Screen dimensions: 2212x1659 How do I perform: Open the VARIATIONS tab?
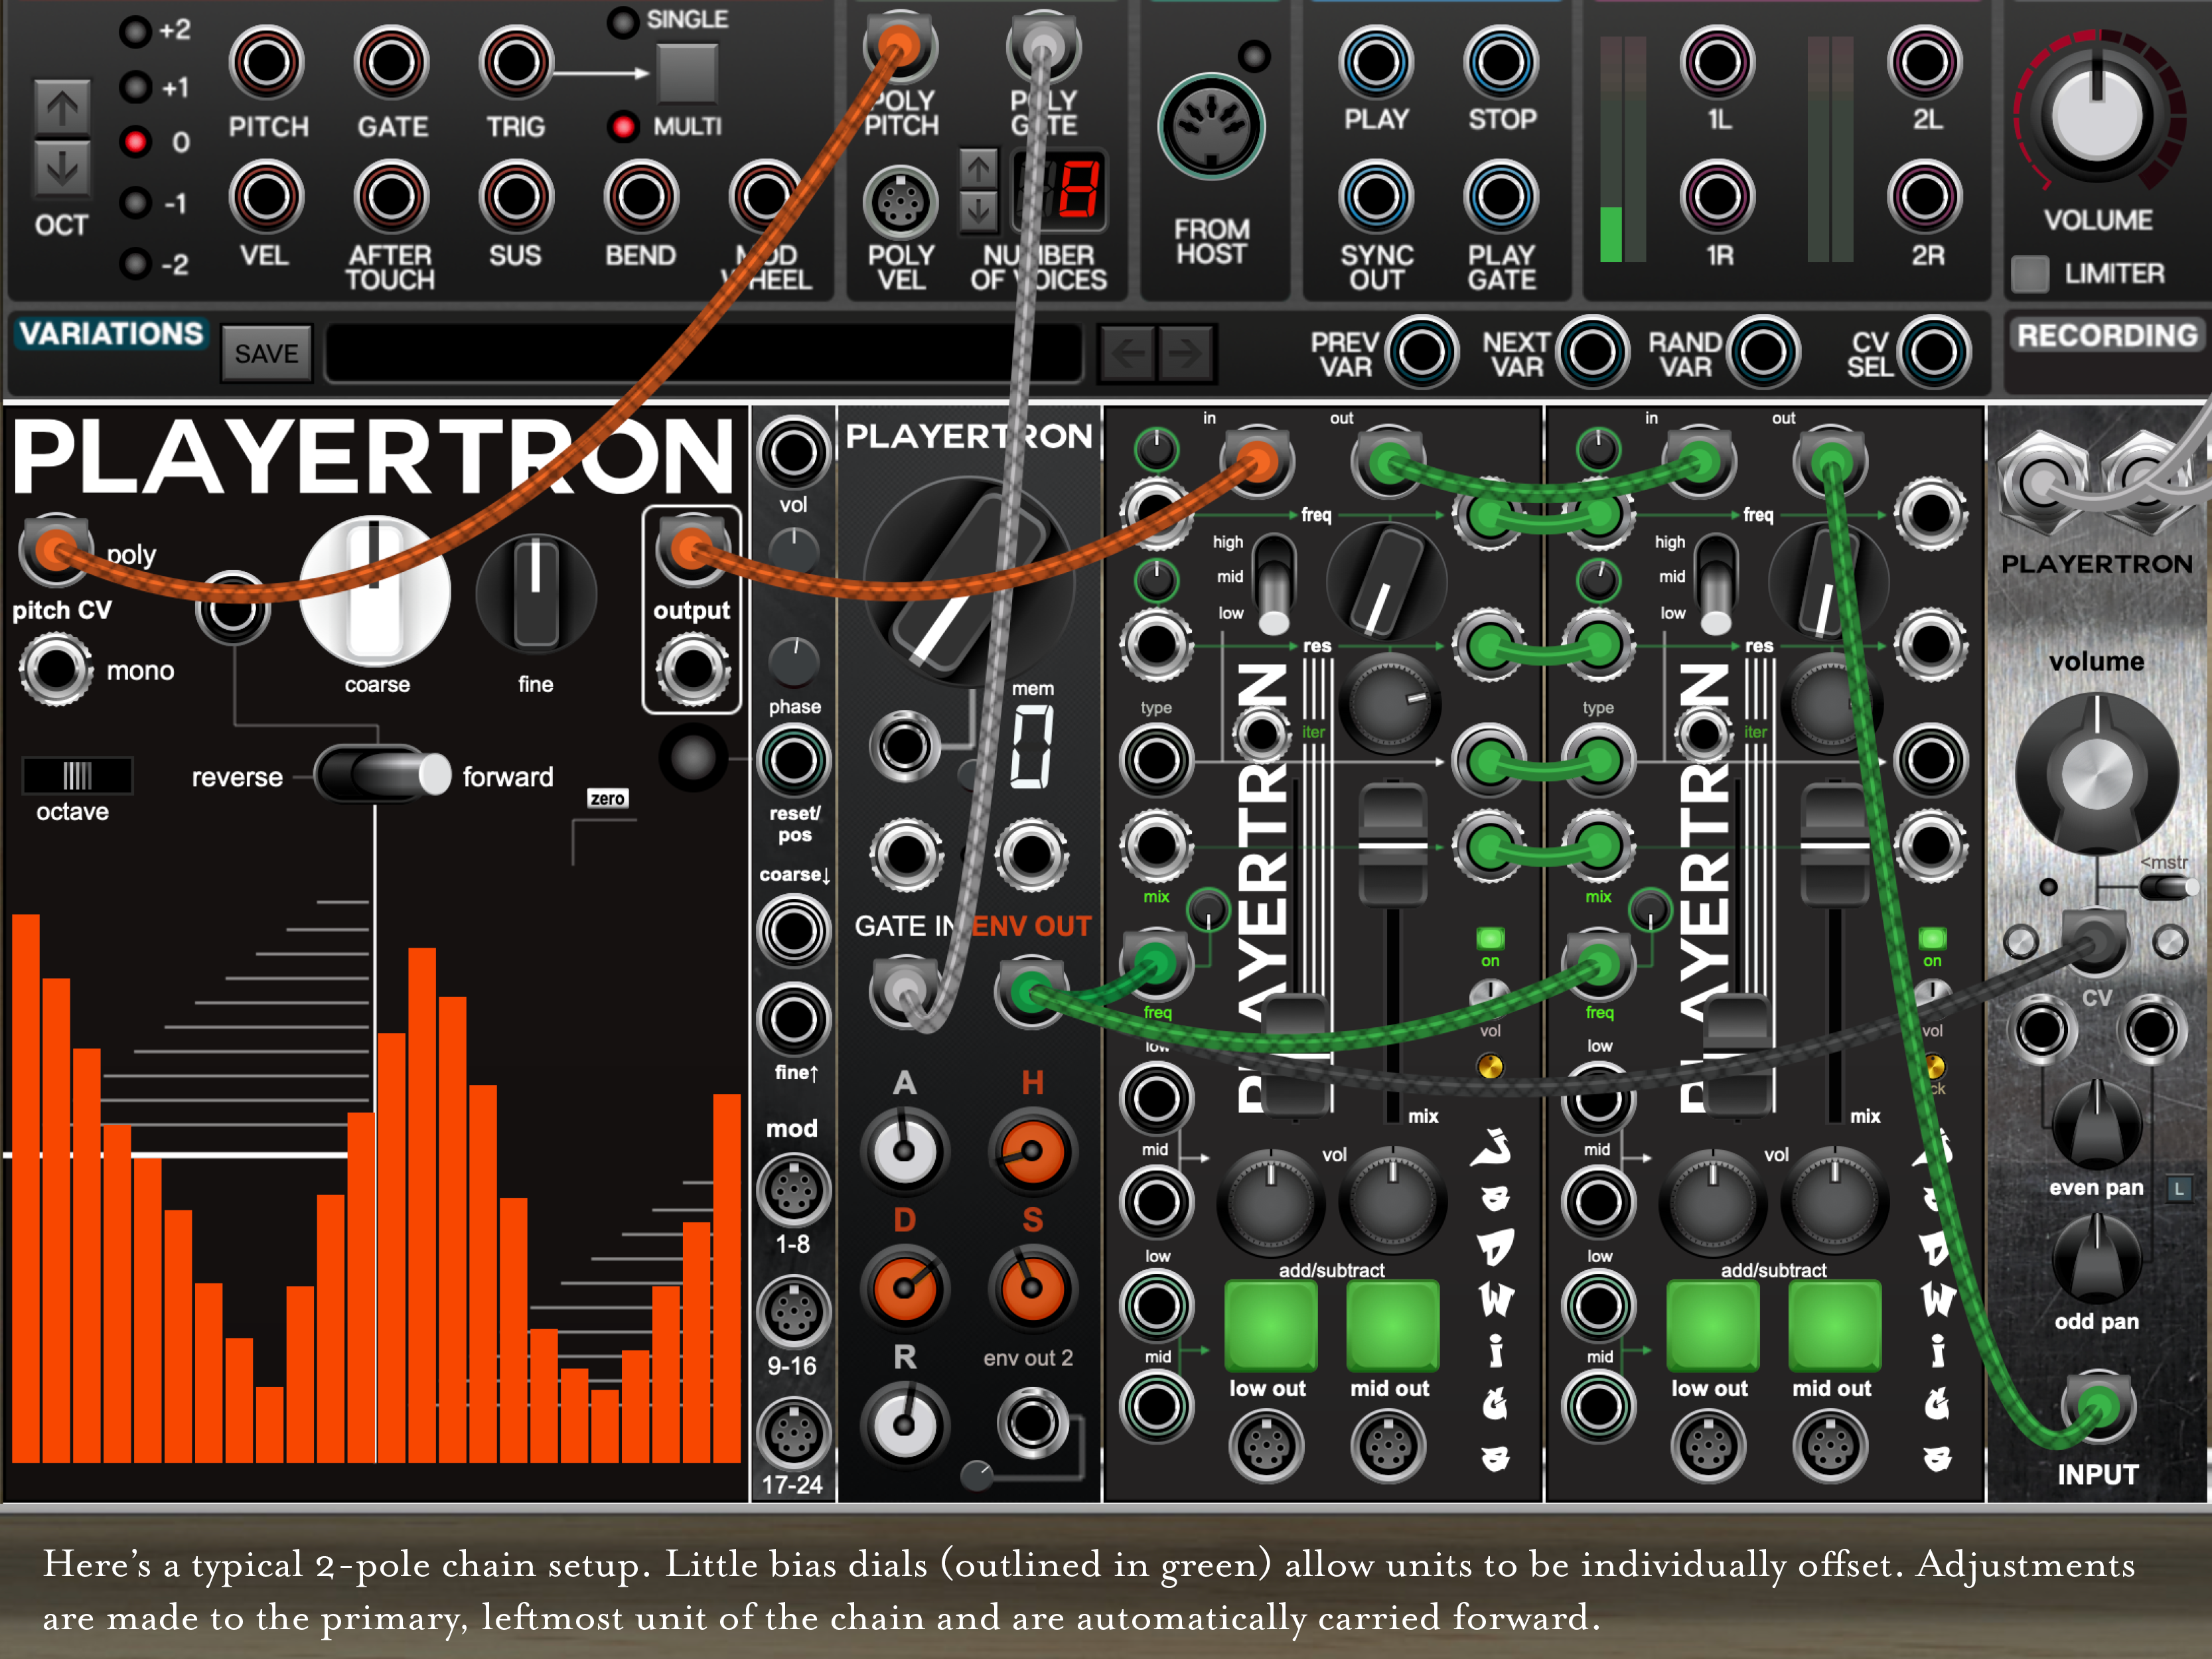pyautogui.click(x=111, y=334)
